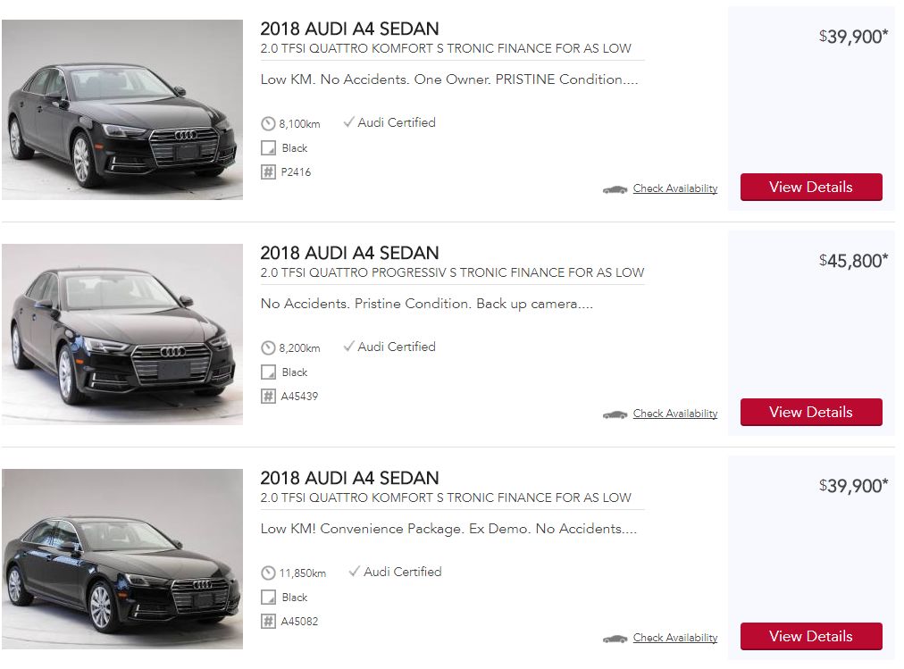Click the odometer icon beside 11,850km

[268, 573]
